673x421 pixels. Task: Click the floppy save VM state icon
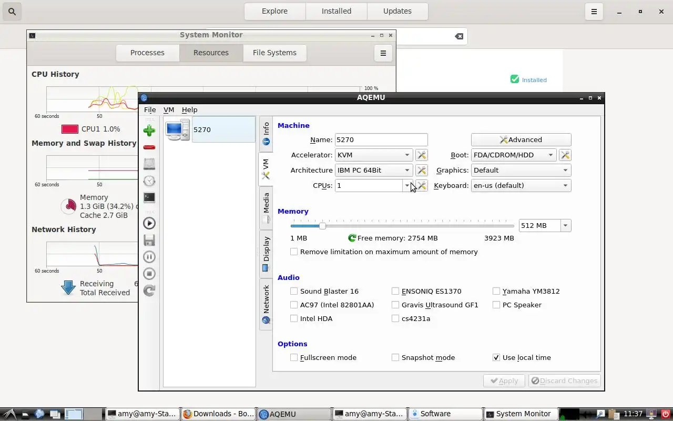click(149, 240)
